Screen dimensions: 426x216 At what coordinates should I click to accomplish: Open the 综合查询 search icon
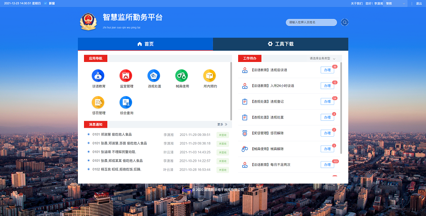[126, 103]
